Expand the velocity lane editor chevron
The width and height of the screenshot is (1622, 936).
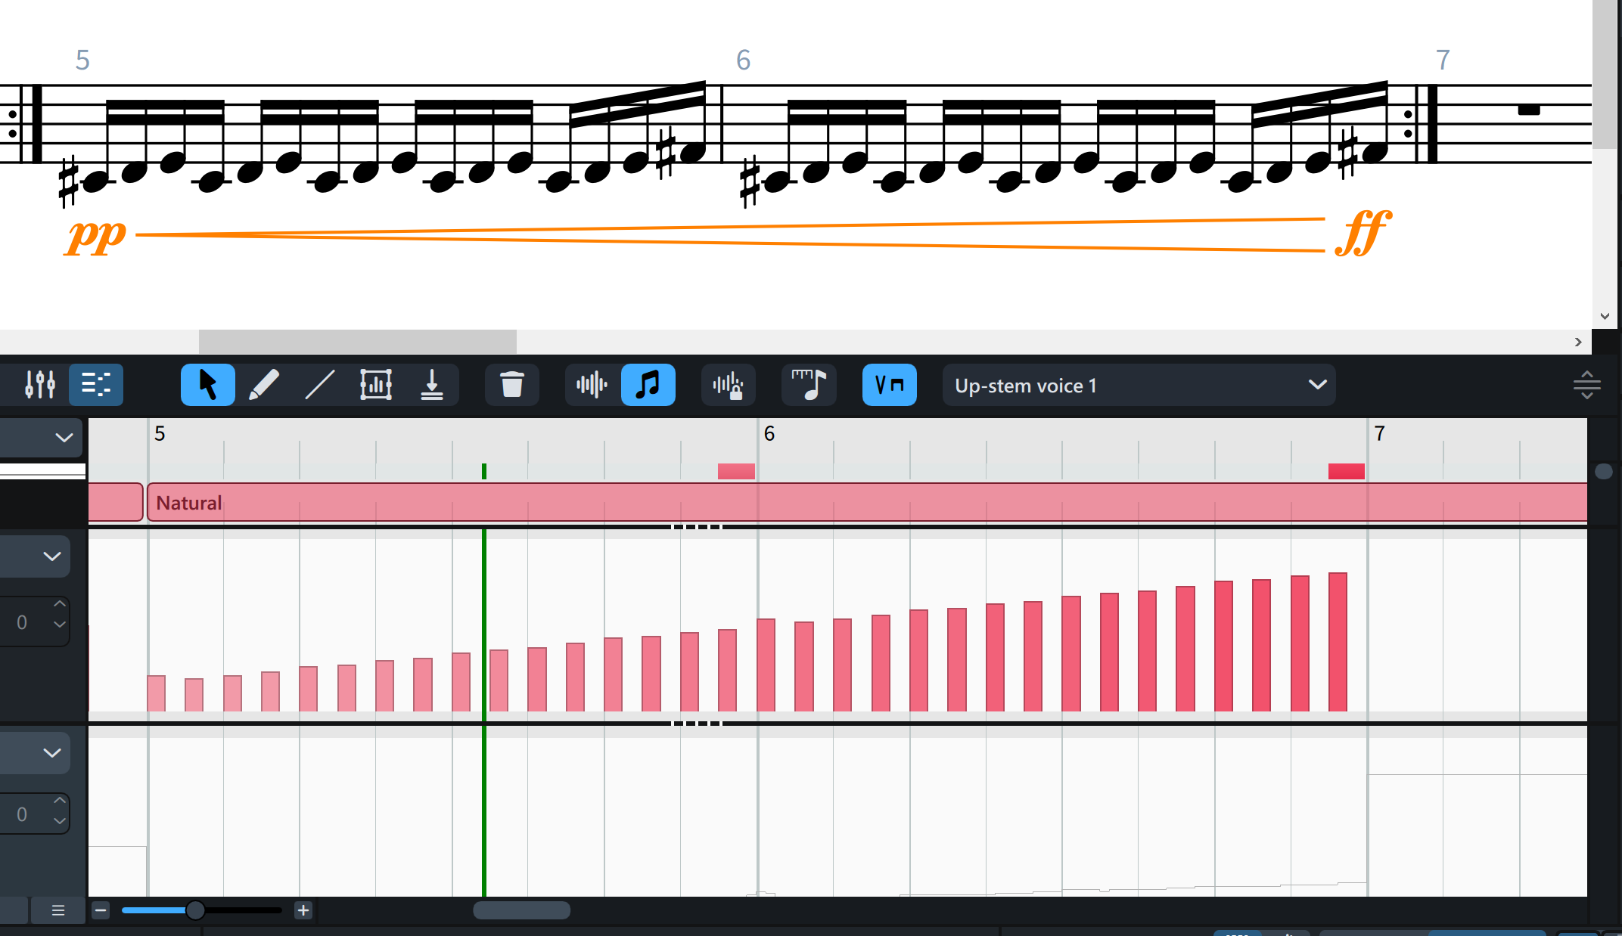[x=51, y=556]
